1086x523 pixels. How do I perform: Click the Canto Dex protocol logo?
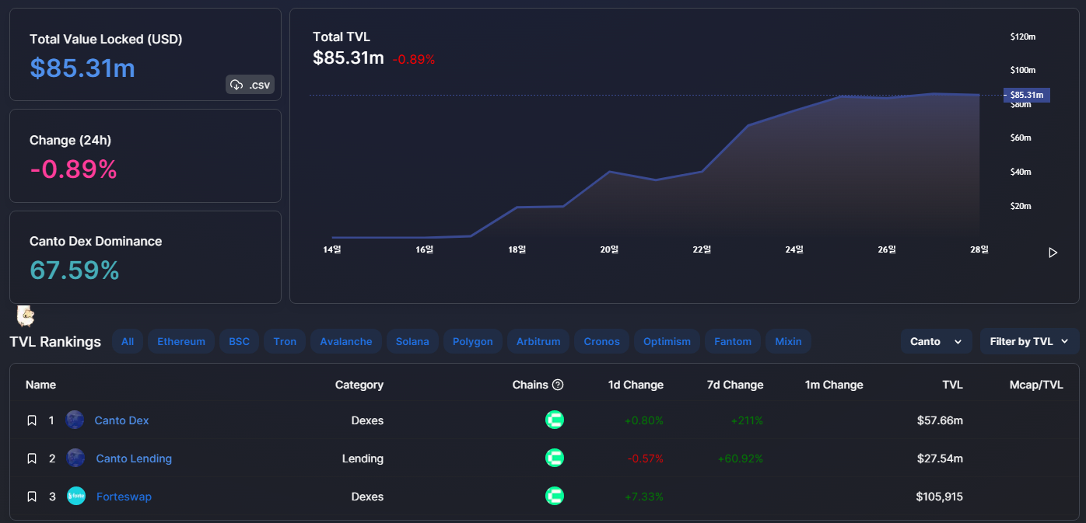[x=75, y=420]
